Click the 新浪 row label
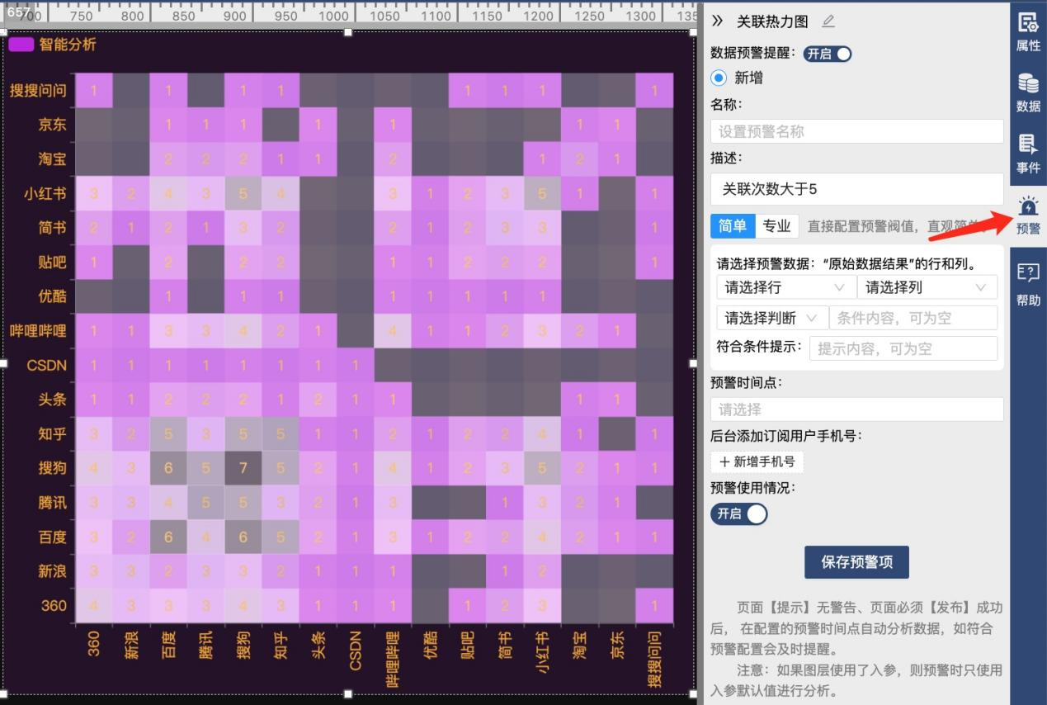The image size is (1047, 705). point(52,570)
